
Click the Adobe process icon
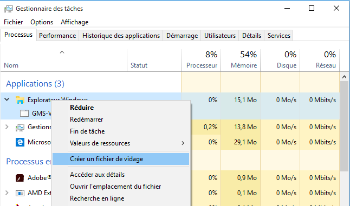(x=20, y=178)
